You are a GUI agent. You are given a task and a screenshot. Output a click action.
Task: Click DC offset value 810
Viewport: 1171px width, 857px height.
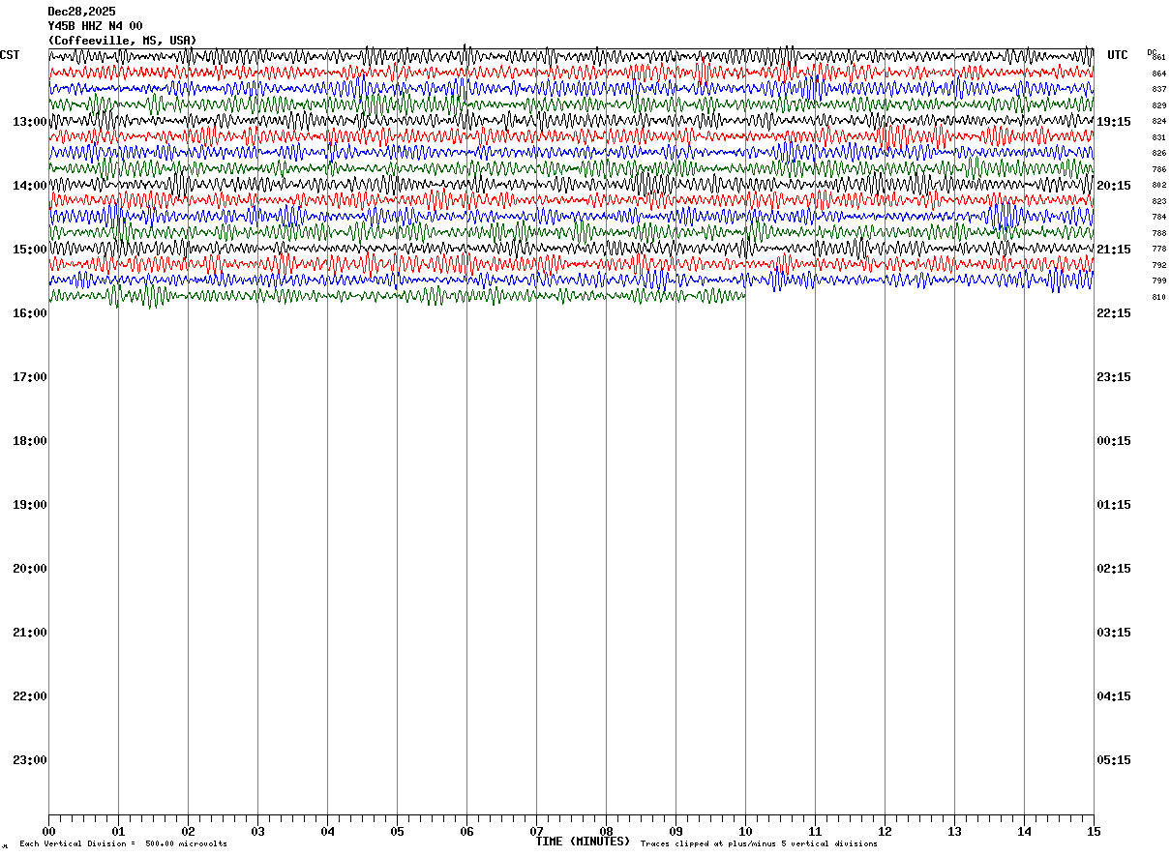(1159, 297)
